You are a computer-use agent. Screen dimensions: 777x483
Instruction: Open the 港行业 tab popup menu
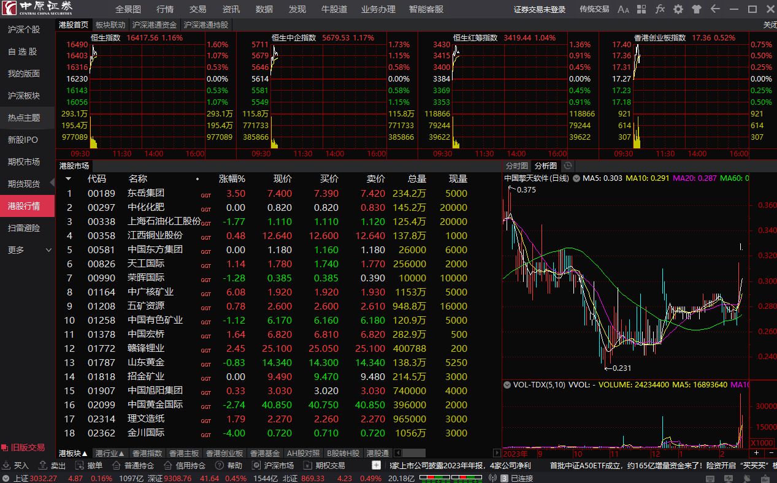110,454
